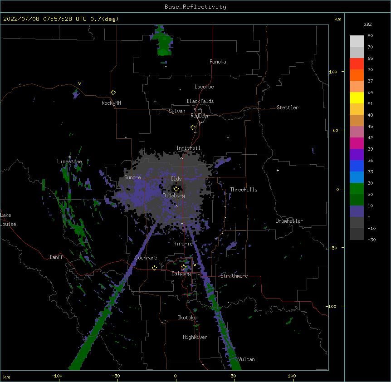Select the pink 42-45 dBZ legend color
391x382 pixels.
(x=357, y=132)
